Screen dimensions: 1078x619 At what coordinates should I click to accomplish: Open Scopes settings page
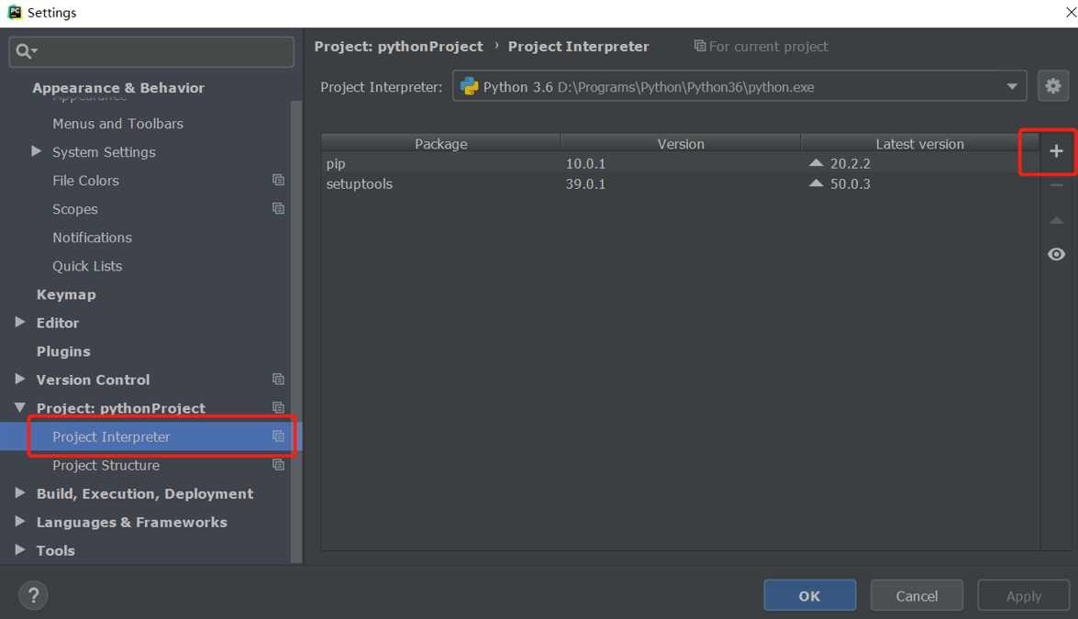pos(75,209)
